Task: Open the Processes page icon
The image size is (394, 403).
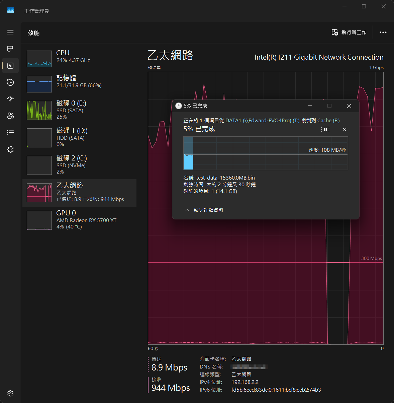Action: [10, 49]
